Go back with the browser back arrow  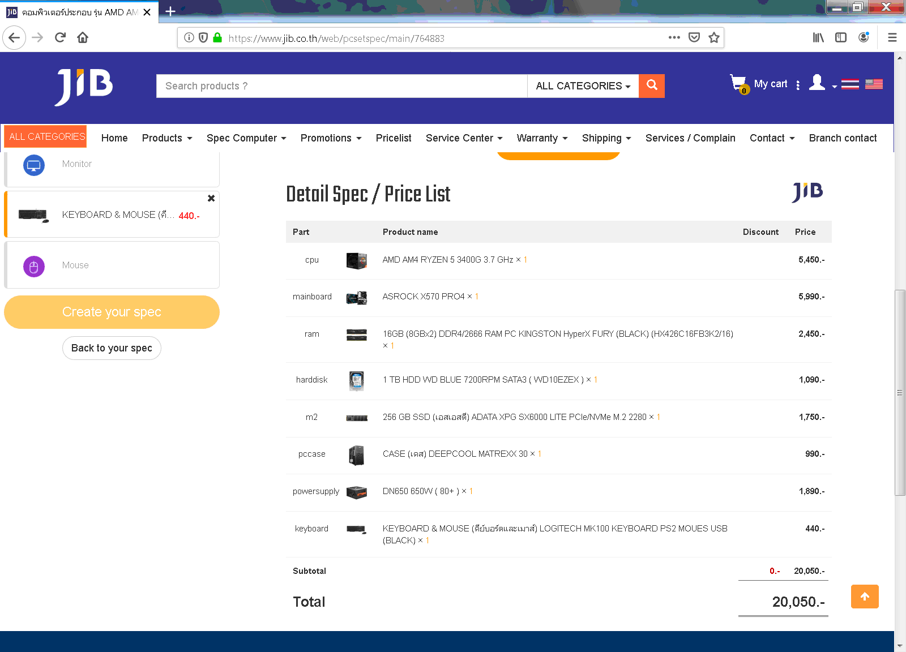click(x=14, y=38)
